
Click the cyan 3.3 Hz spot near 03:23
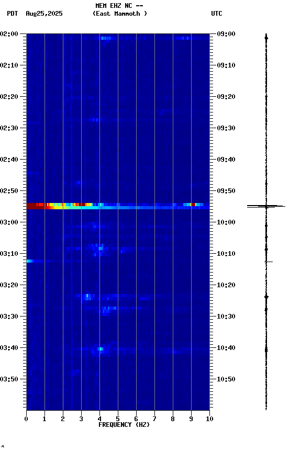coord(88,296)
